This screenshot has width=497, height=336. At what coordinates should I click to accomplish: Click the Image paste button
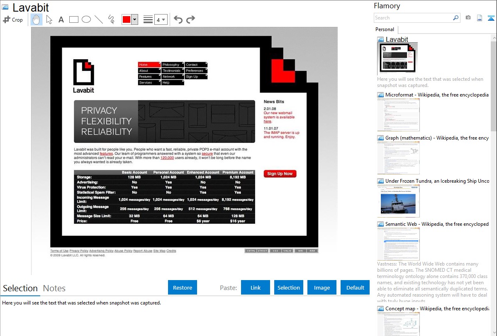tap(322, 288)
